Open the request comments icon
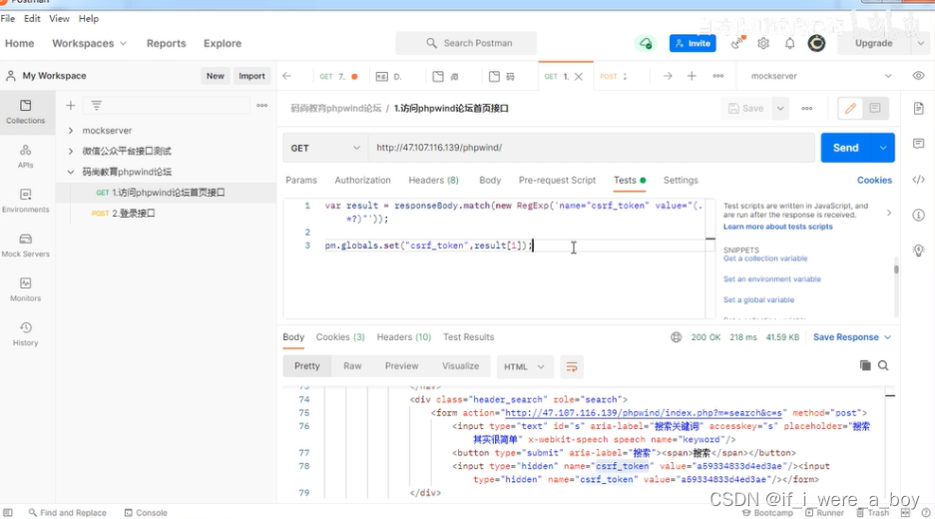The image size is (935, 519). (875, 108)
